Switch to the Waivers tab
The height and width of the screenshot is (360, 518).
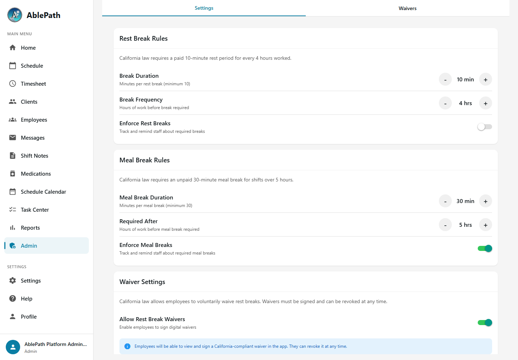tap(408, 8)
